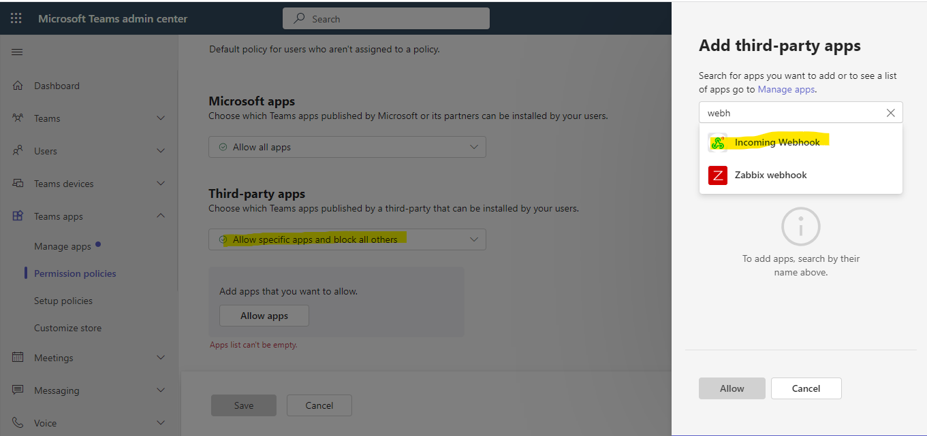Clear the webh search with the X icon
Viewport: 927px width, 436px height.
point(890,112)
